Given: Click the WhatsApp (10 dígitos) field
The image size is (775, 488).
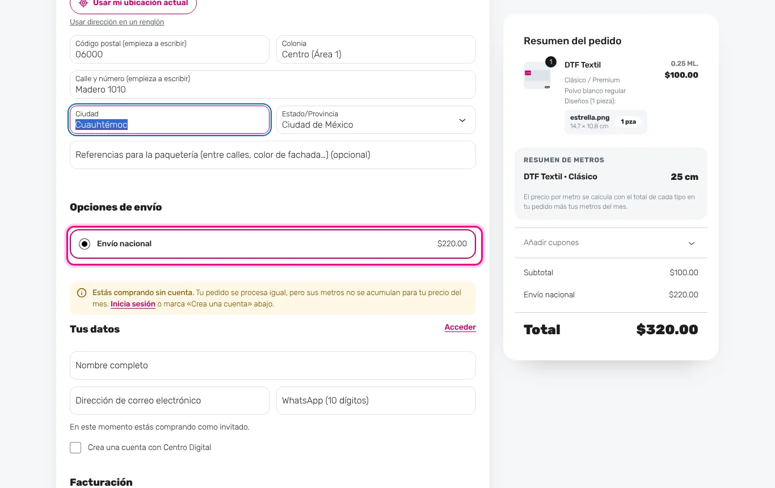Looking at the screenshot, I should point(376,401).
